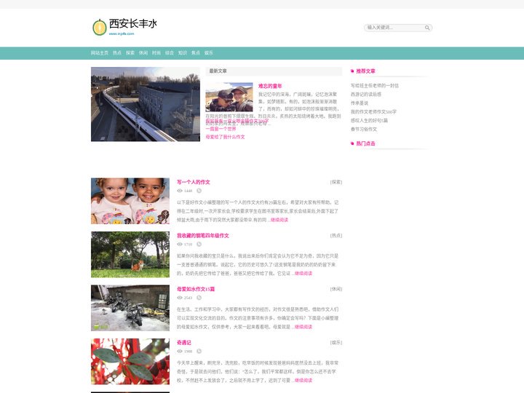Click the clock icon under 母爱如水作文15篇
Viewport: 524px width, 393px height.
click(x=199, y=298)
